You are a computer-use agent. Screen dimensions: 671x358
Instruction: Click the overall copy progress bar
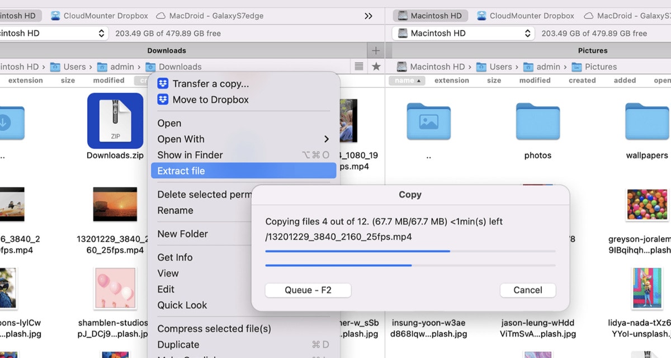410,265
